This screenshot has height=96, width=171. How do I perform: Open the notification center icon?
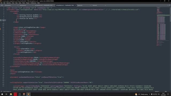pos(168,94)
